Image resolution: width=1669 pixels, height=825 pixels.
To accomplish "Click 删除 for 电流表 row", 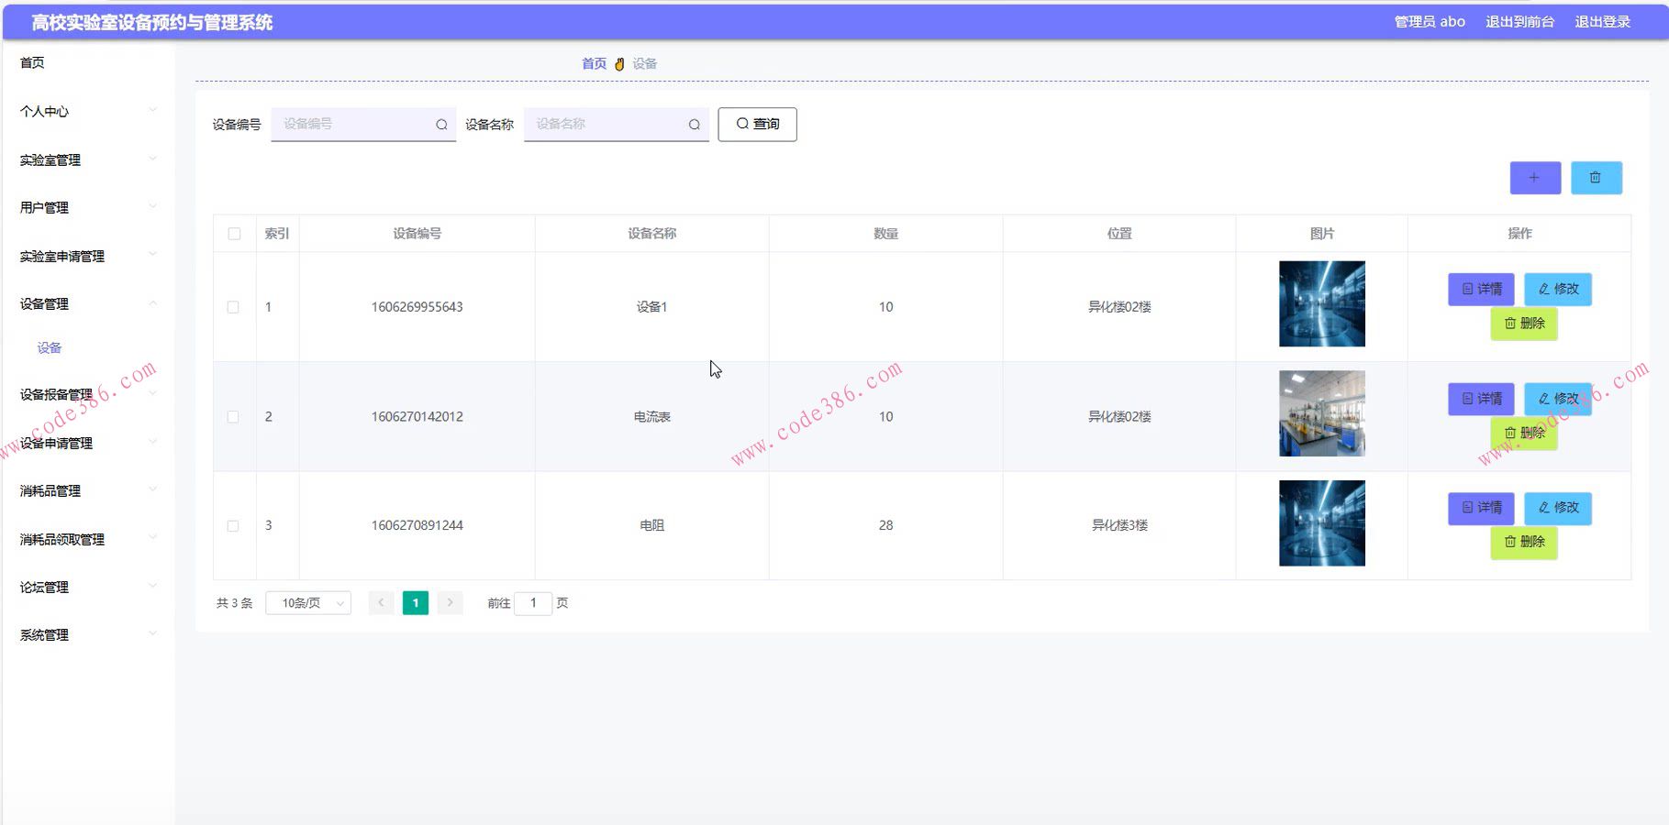I will pos(1524,433).
